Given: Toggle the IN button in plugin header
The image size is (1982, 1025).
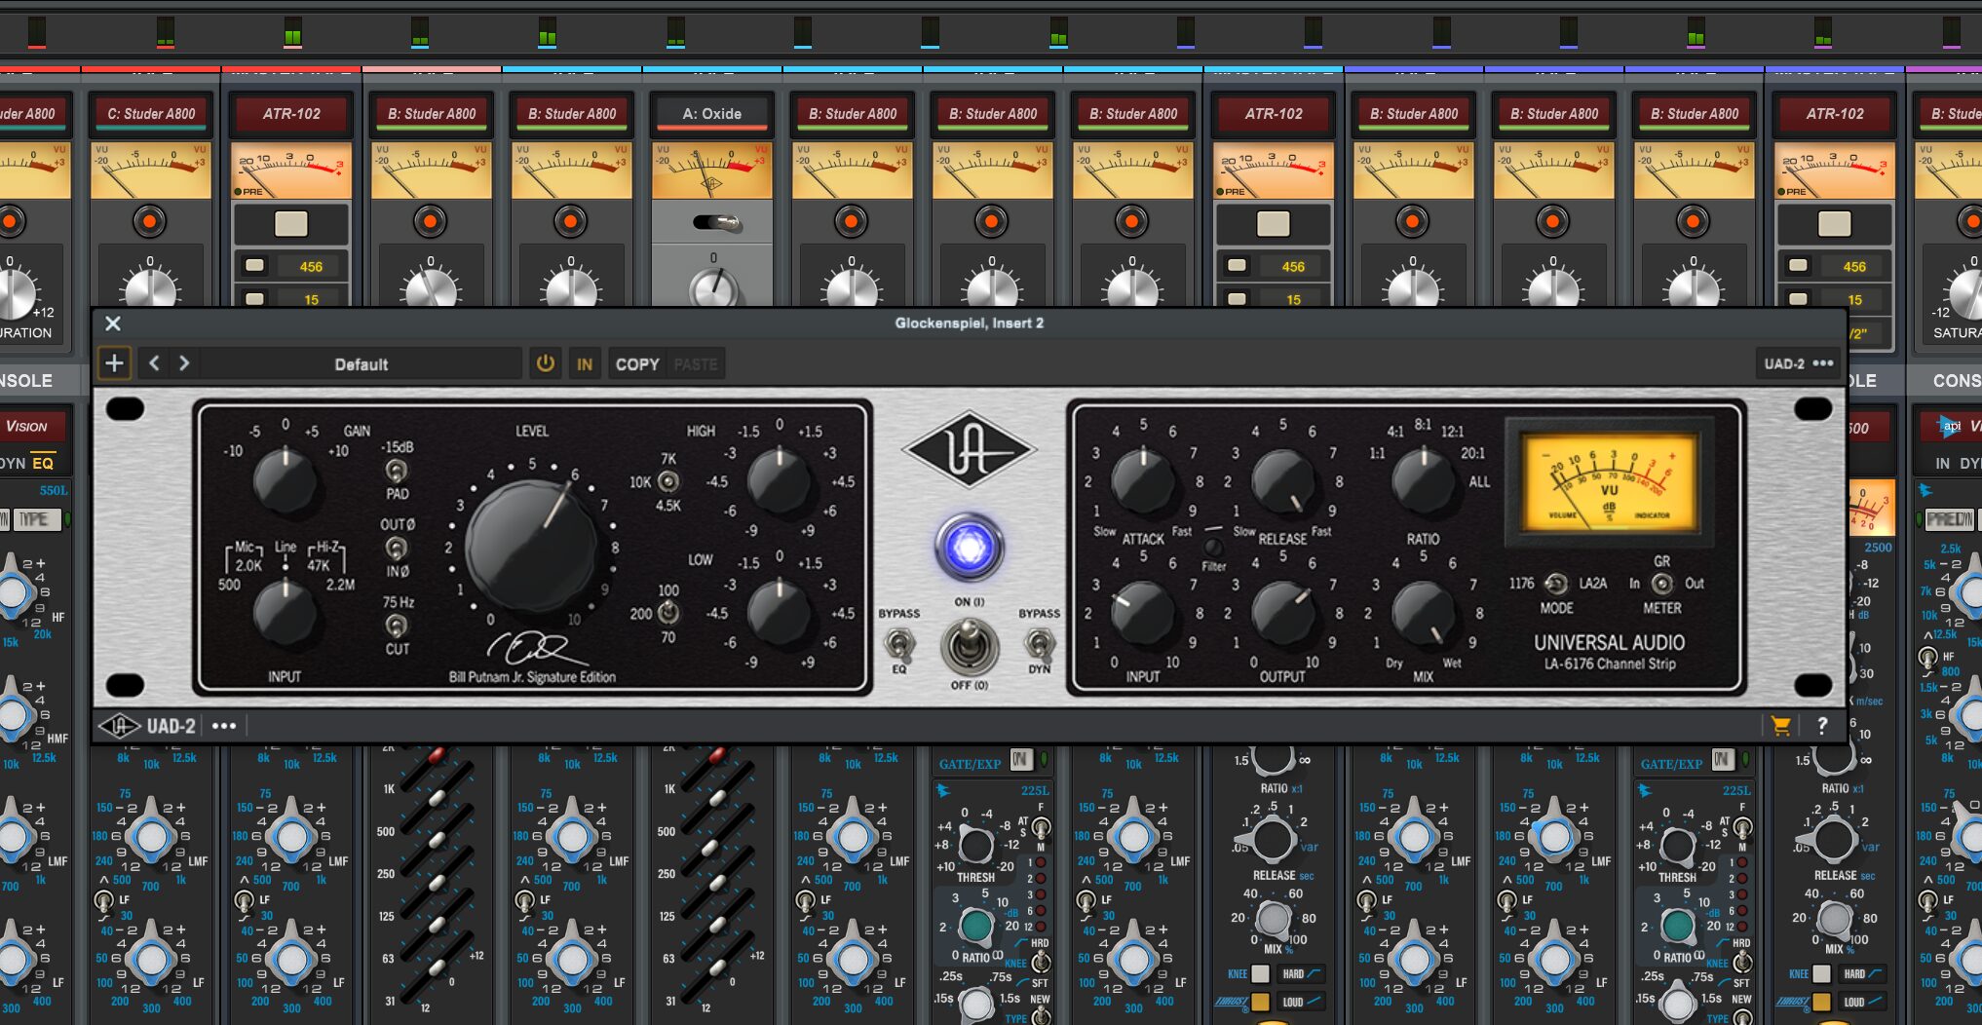Looking at the screenshot, I should point(585,363).
